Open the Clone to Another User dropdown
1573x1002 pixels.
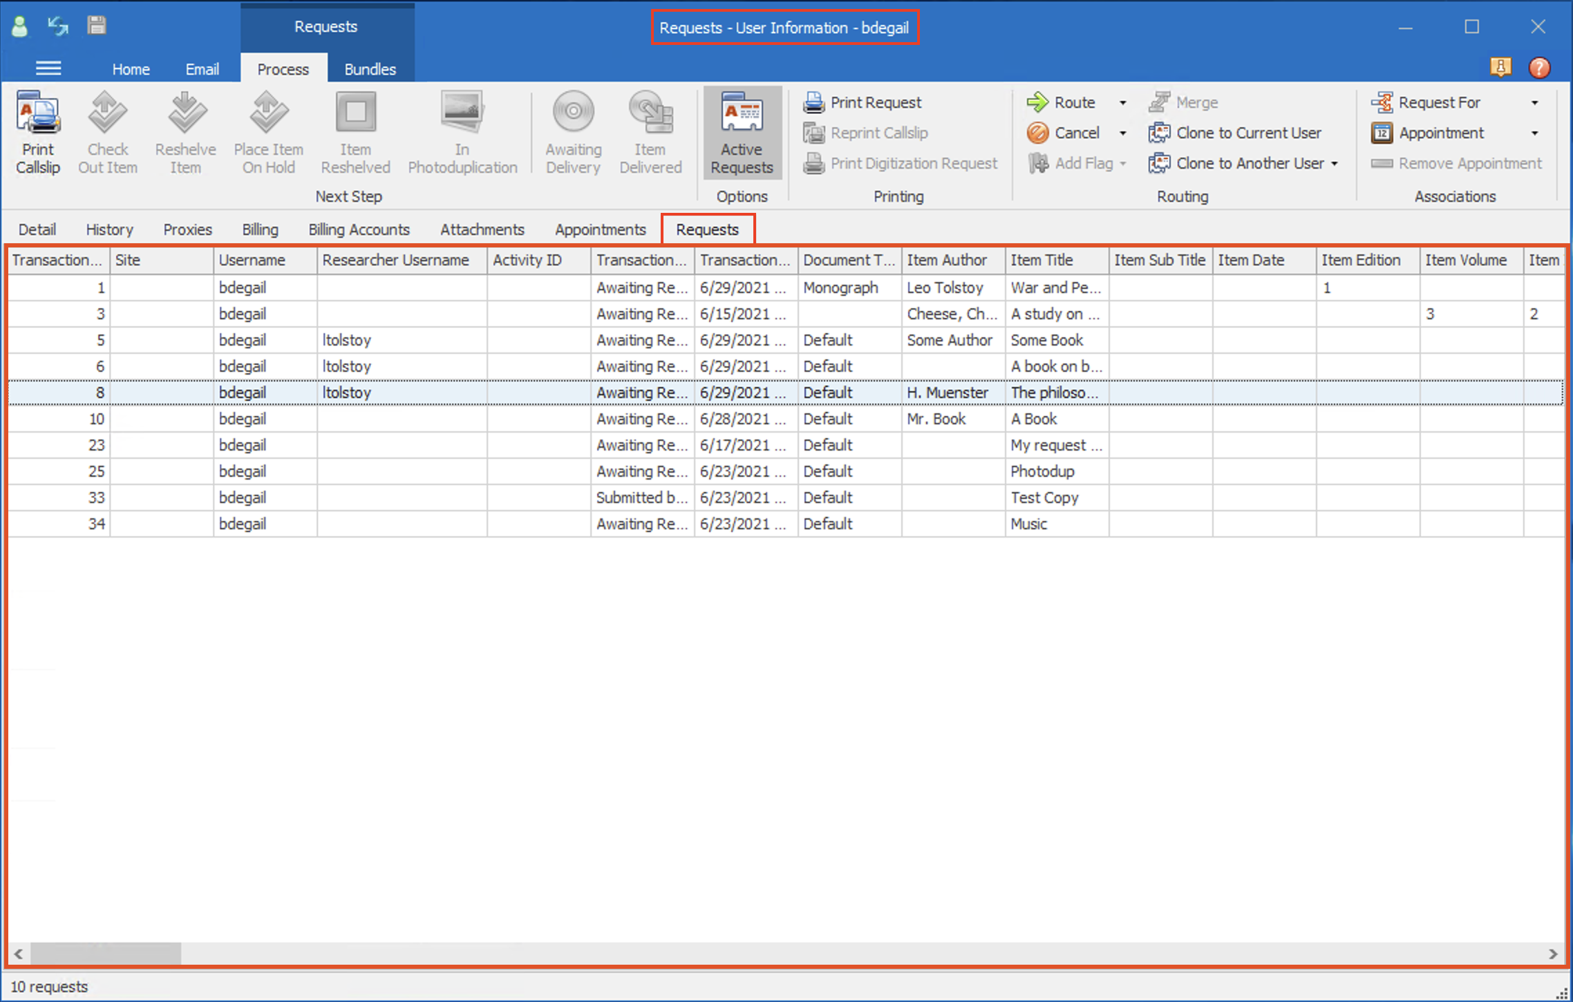point(1334,164)
